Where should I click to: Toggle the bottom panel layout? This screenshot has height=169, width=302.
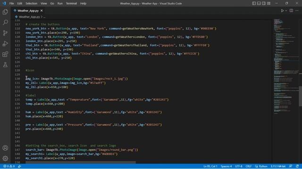point(259,3)
